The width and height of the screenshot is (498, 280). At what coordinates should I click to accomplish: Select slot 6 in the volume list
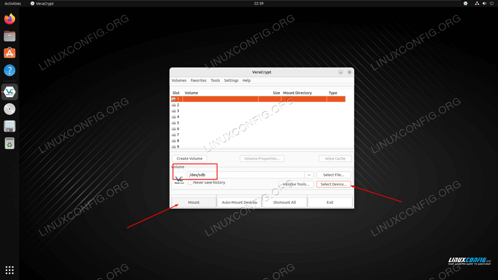point(258,129)
